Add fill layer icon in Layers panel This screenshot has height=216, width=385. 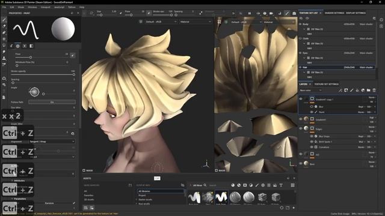(357, 91)
